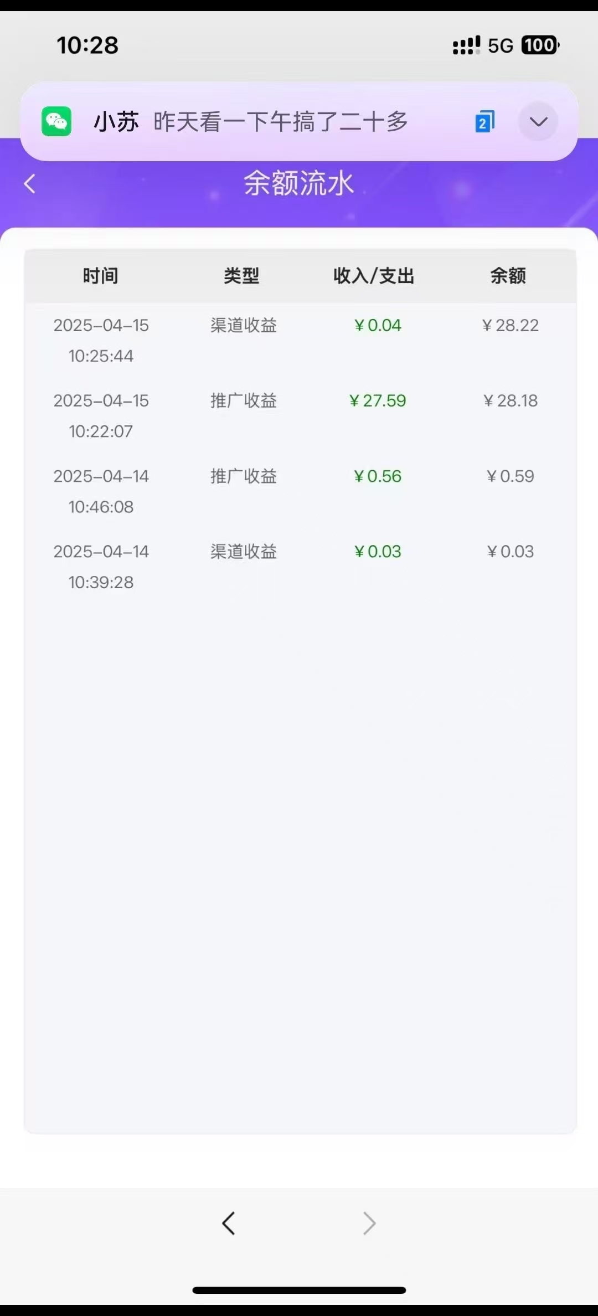The width and height of the screenshot is (598, 1316).
Task: Tap the 收入/支出 column header
Action: pyautogui.click(x=374, y=275)
